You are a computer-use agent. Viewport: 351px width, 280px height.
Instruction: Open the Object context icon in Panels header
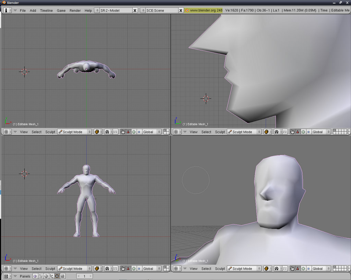click(x=51, y=276)
